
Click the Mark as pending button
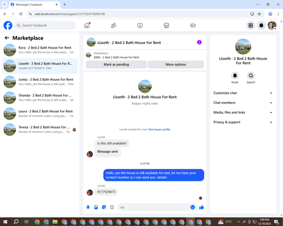coord(117,64)
